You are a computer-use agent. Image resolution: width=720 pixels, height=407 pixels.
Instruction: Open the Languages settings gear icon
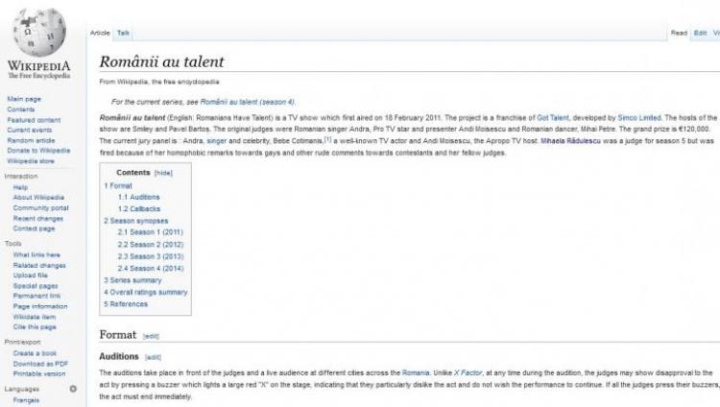pos(73,389)
